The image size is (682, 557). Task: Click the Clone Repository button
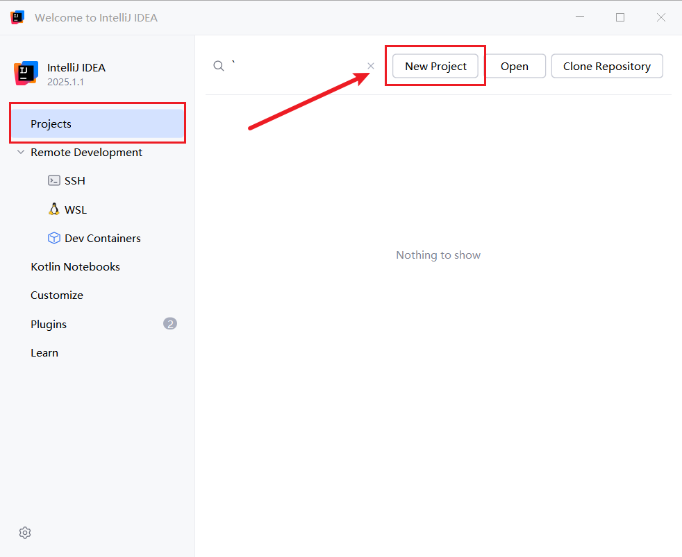607,66
